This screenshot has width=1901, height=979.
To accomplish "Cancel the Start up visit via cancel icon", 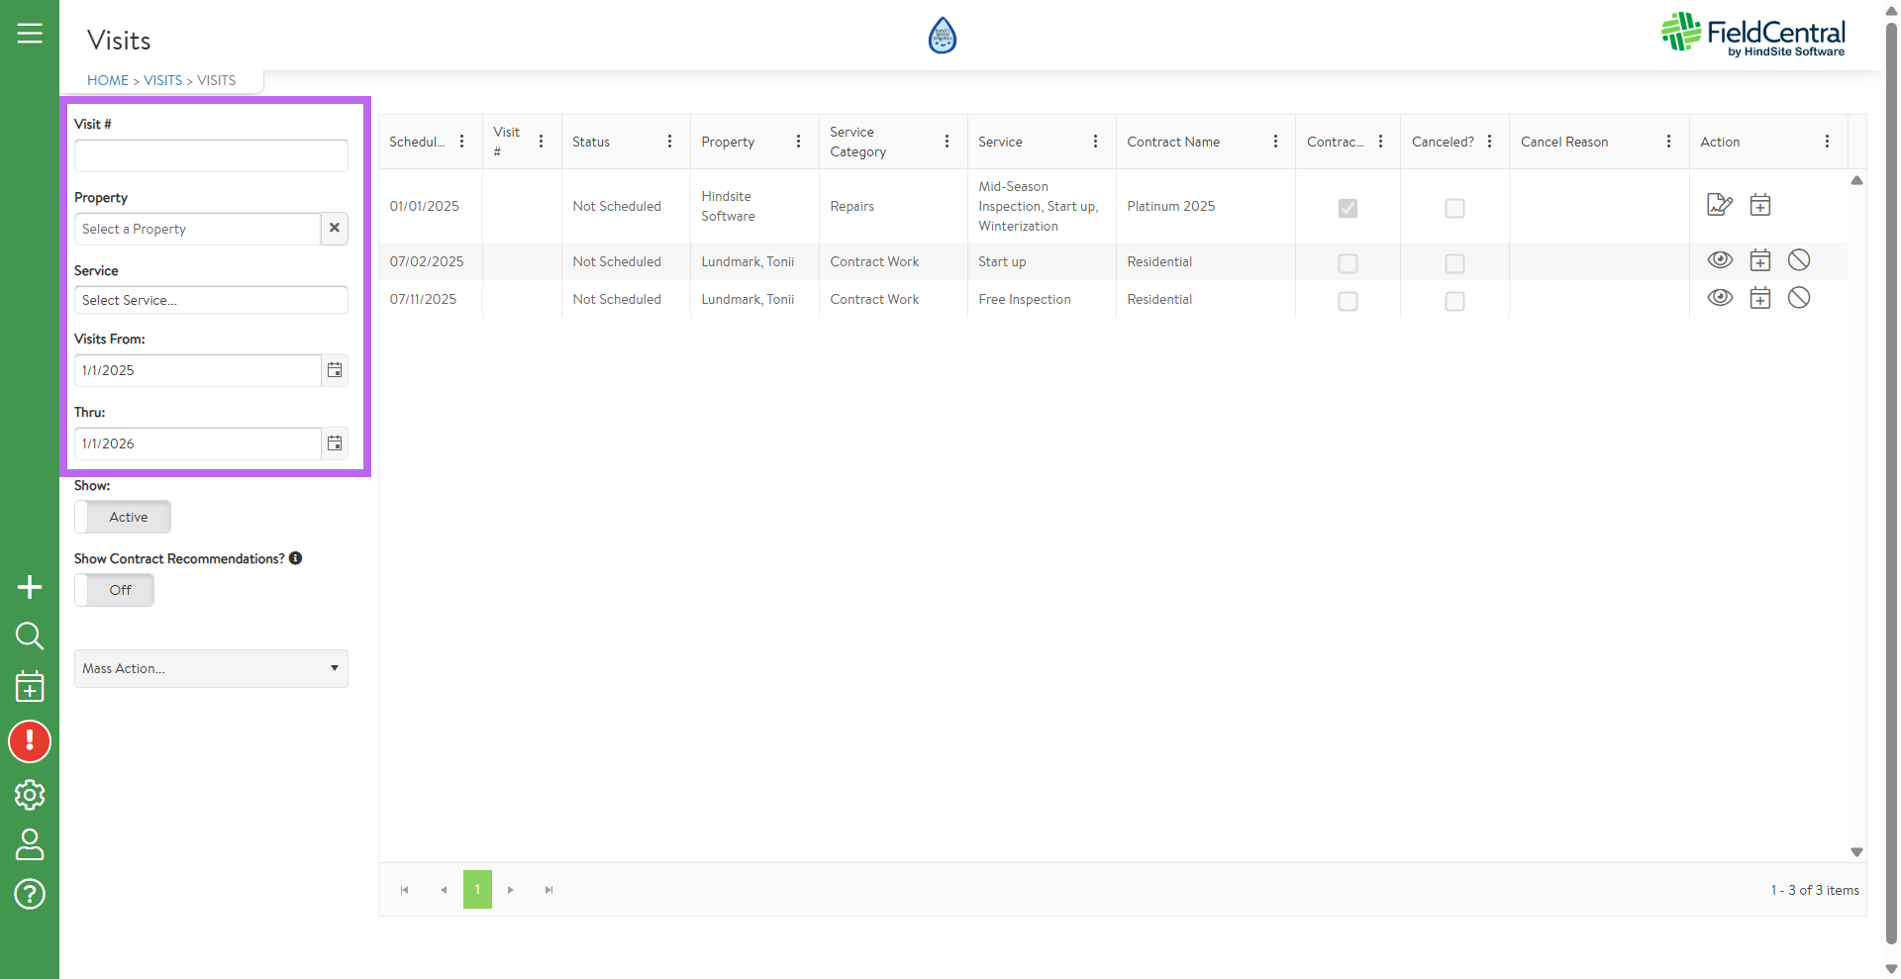I will click(1799, 260).
